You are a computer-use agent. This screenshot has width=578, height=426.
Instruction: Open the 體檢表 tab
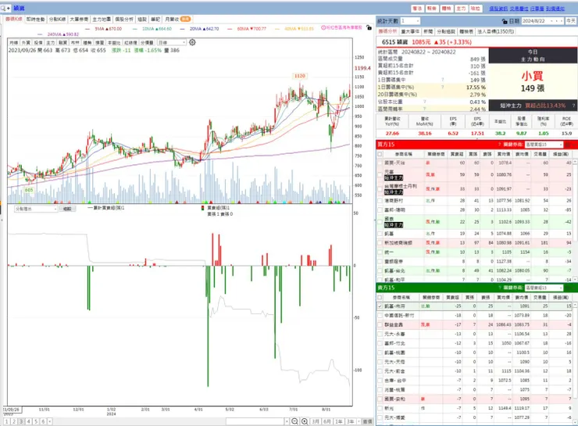tap(466, 32)
